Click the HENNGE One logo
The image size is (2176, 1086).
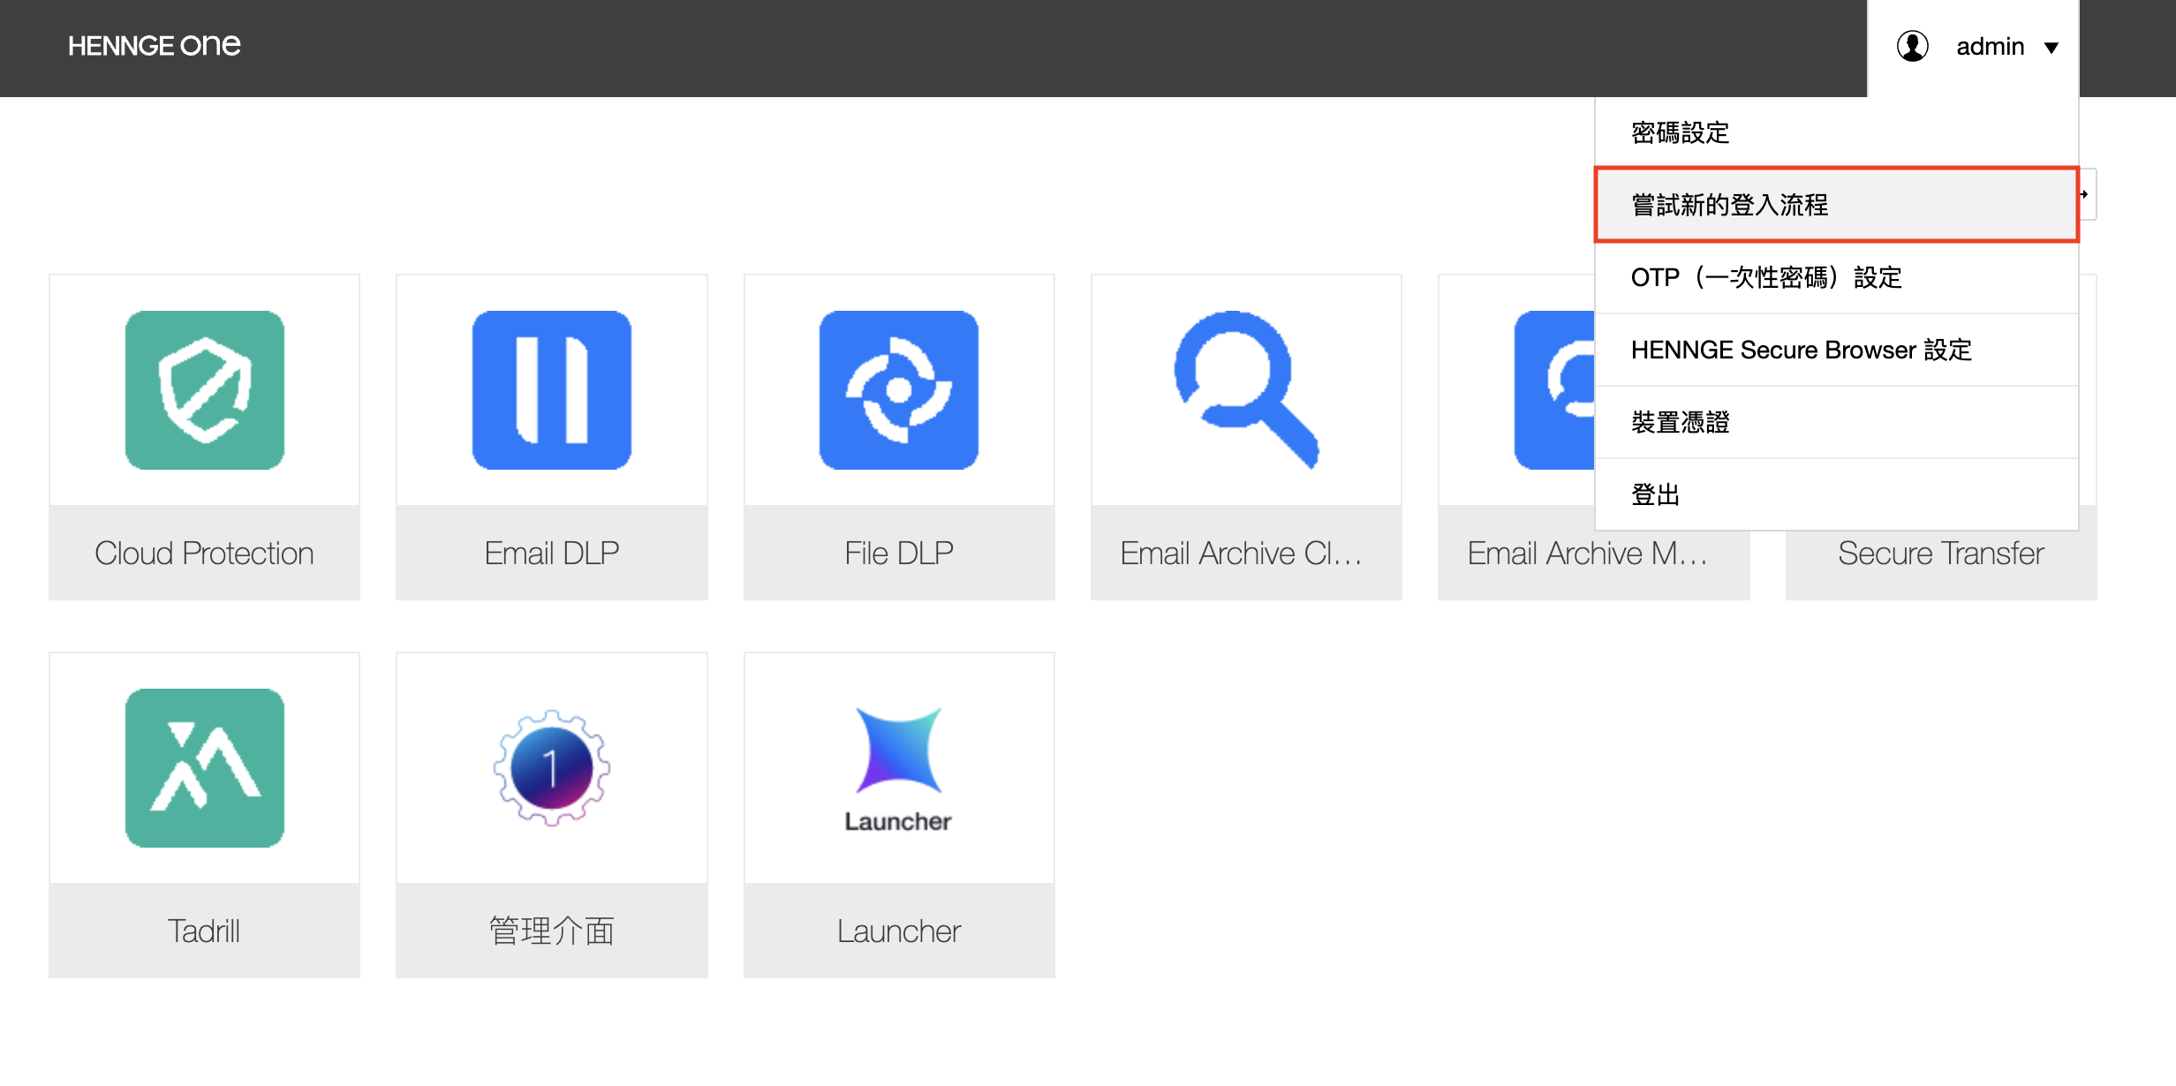[x=154, y=45]
